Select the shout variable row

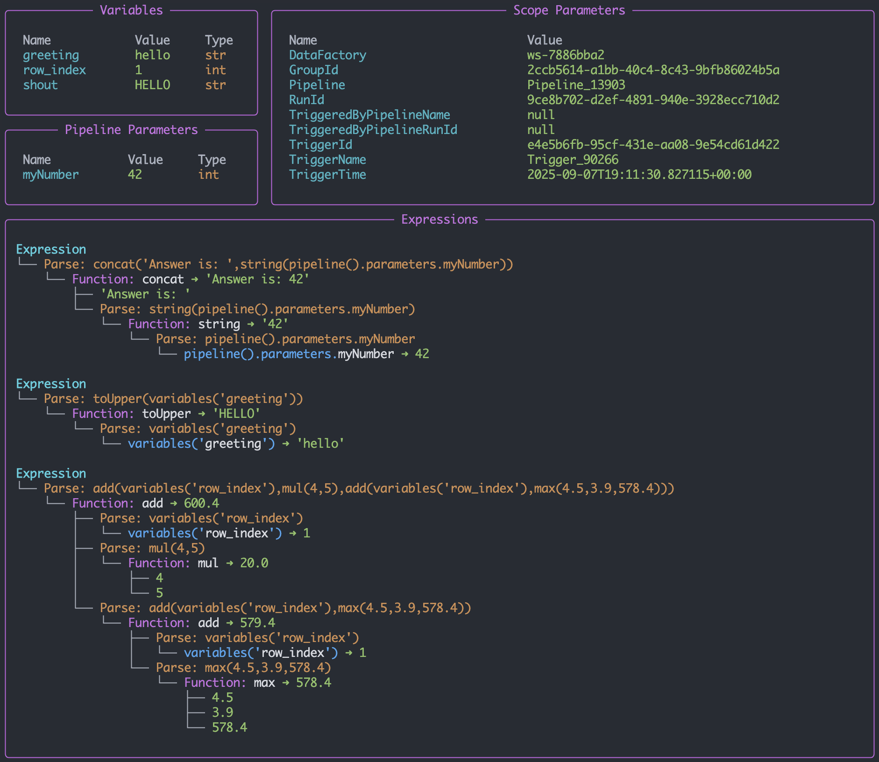click(x=40, y=85)
